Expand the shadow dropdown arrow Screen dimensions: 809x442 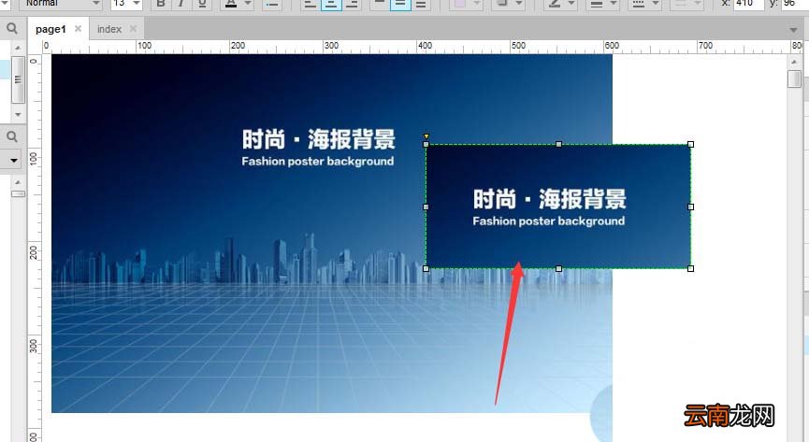519,4
